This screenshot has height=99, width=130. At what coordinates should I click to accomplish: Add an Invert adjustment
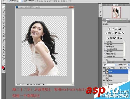tap(108, 38)
